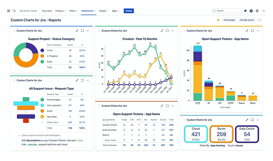Maximize the Open Support Tickets table gadget
Image resolution: width=273 pixels, height=161 pixels.
(x=167, y=106)
